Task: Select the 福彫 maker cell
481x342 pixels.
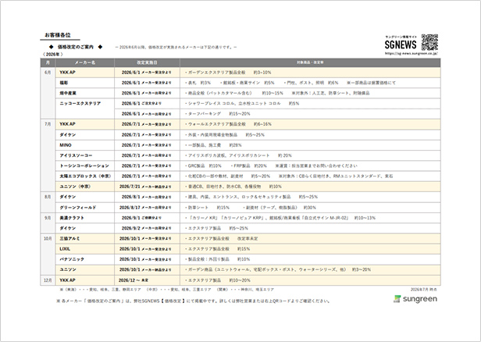Action: pos(85,83)
